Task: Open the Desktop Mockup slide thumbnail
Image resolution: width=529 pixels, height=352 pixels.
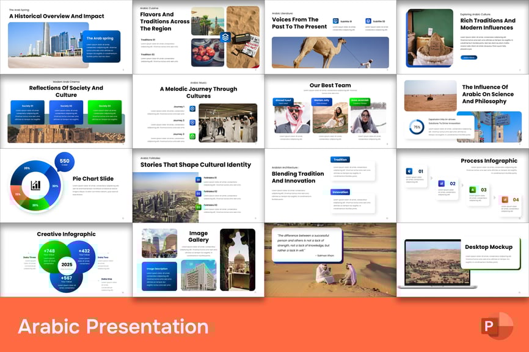Action: pyautogui.click(x=462, y=259)
